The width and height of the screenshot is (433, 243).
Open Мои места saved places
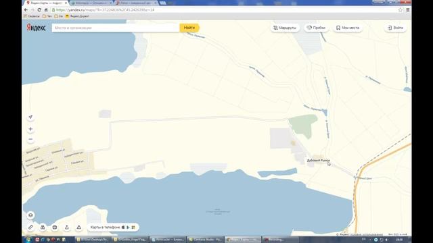point(348,28)
